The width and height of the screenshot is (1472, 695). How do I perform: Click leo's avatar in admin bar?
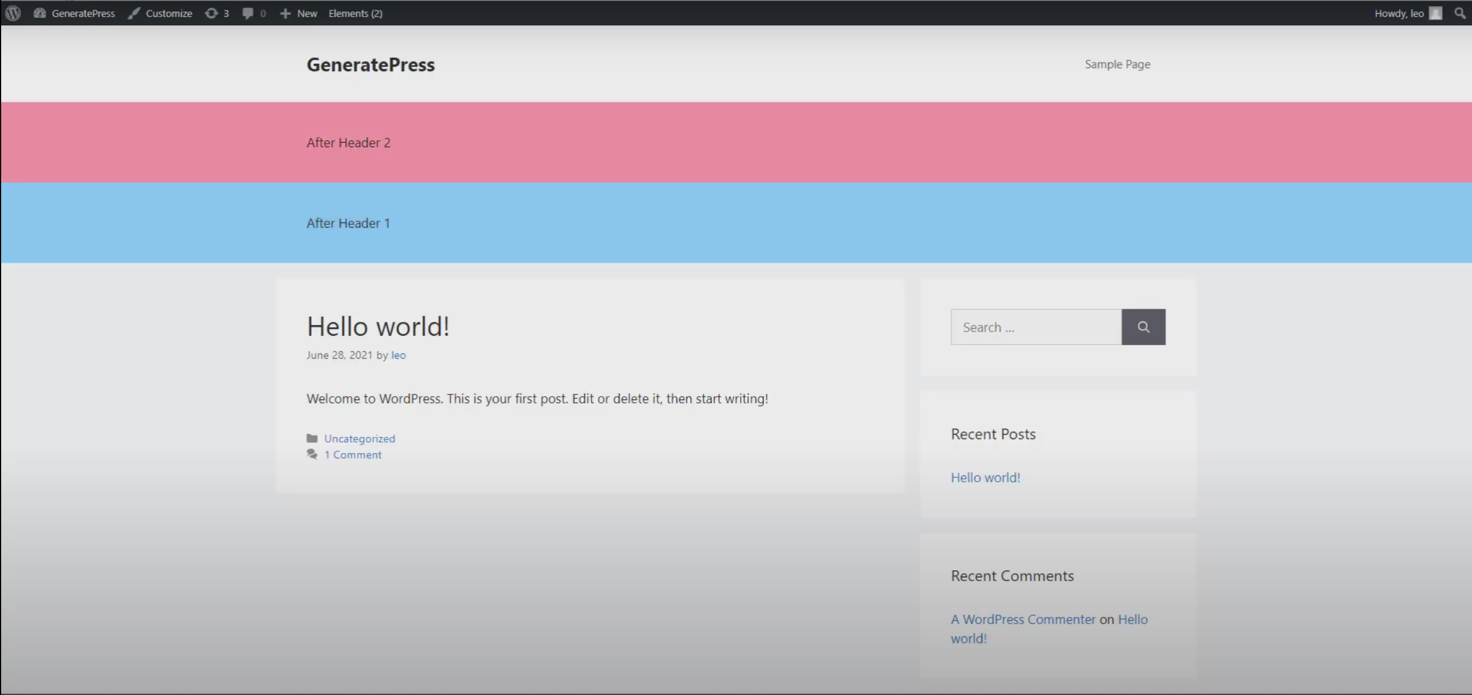click(x=1436, y=13)
